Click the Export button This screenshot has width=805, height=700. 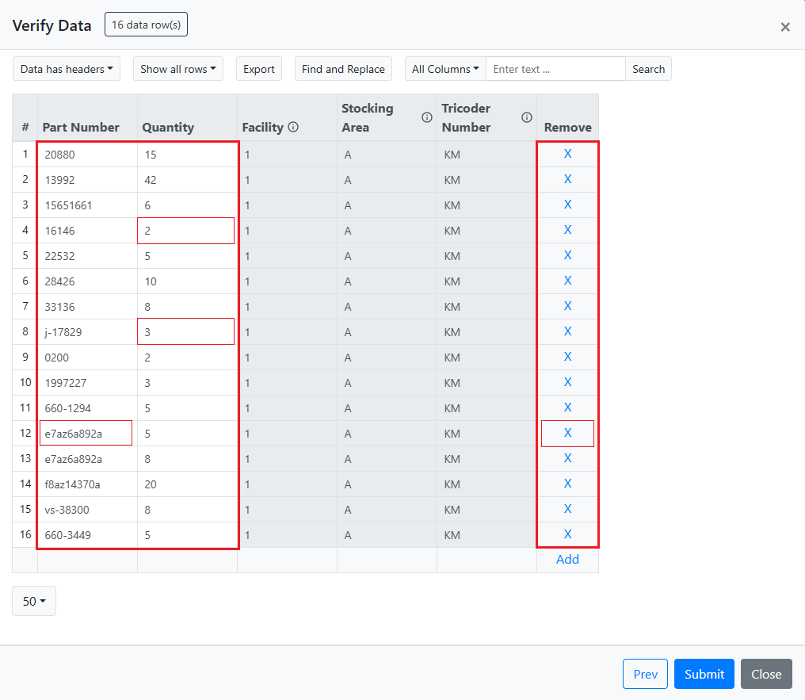(x=259, y=69)
